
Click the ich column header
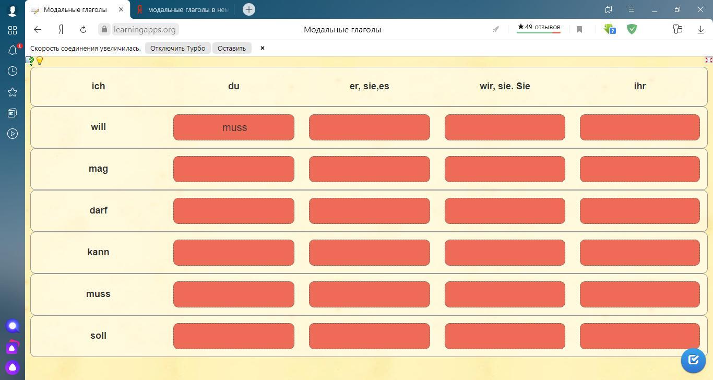(98, 86)
